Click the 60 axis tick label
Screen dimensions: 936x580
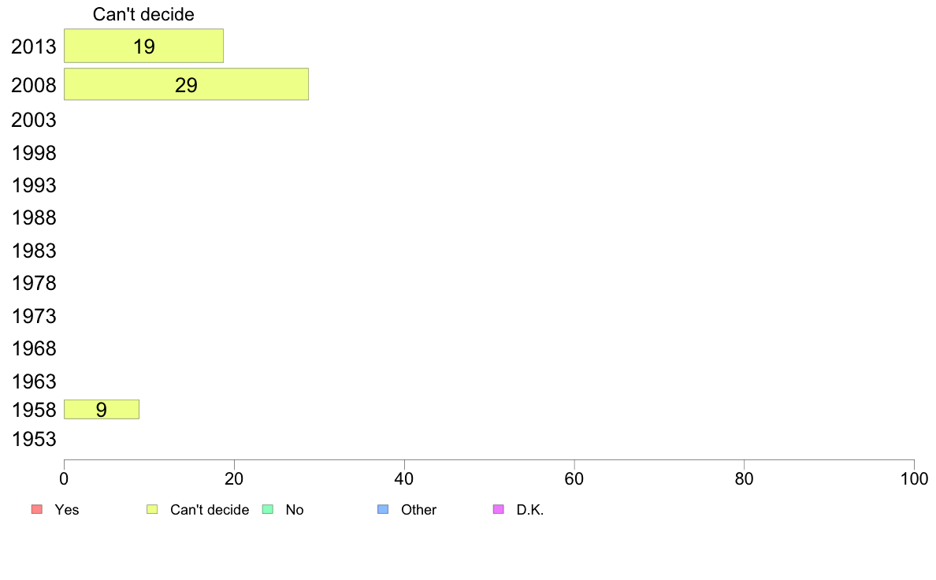point(574,478)
